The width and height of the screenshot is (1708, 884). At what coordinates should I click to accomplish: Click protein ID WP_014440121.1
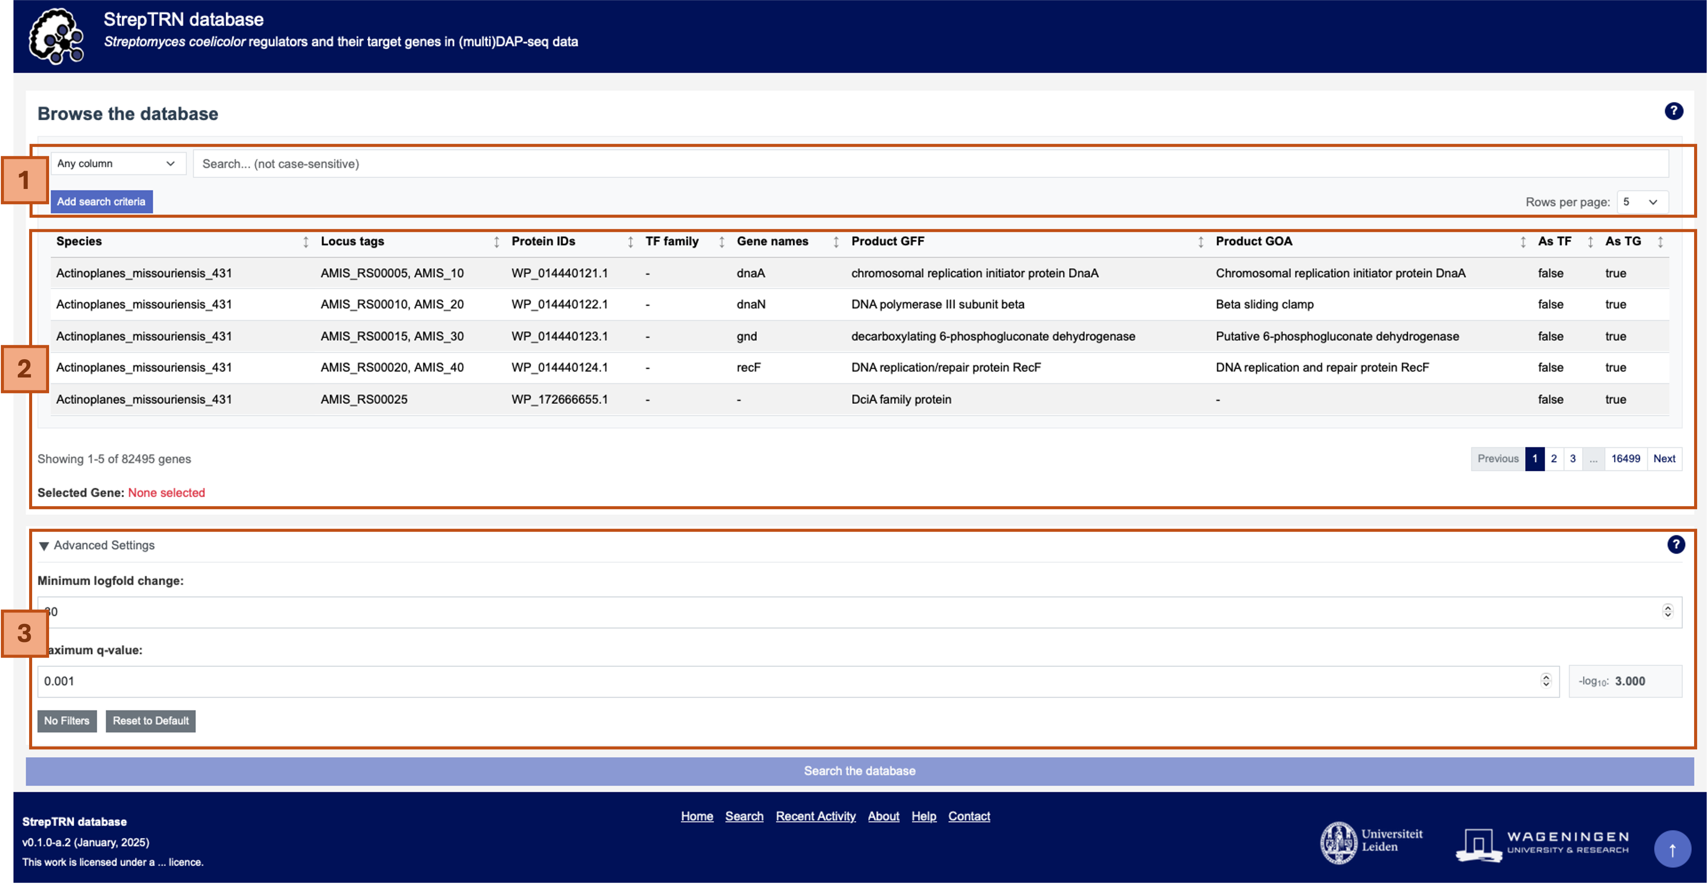(559, 273)
